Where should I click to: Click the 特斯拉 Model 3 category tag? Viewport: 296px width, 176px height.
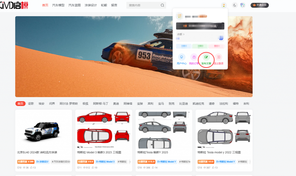106,162
